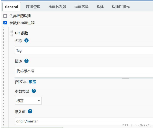Click the 名称 label text

pyautogui.click(x=19, y=41)
